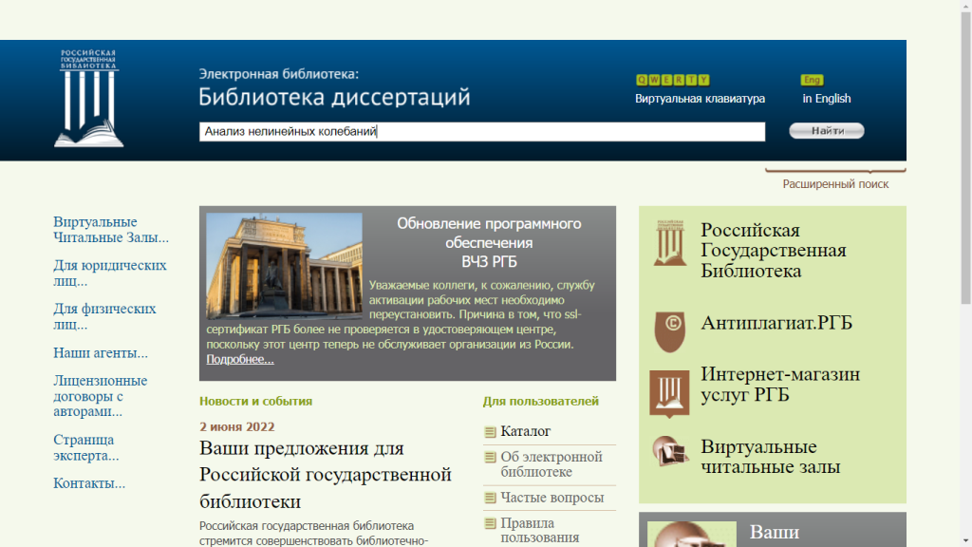Open the Антиплагиат.РГБ link
972x547 pixels.
[x=776, y=323]
